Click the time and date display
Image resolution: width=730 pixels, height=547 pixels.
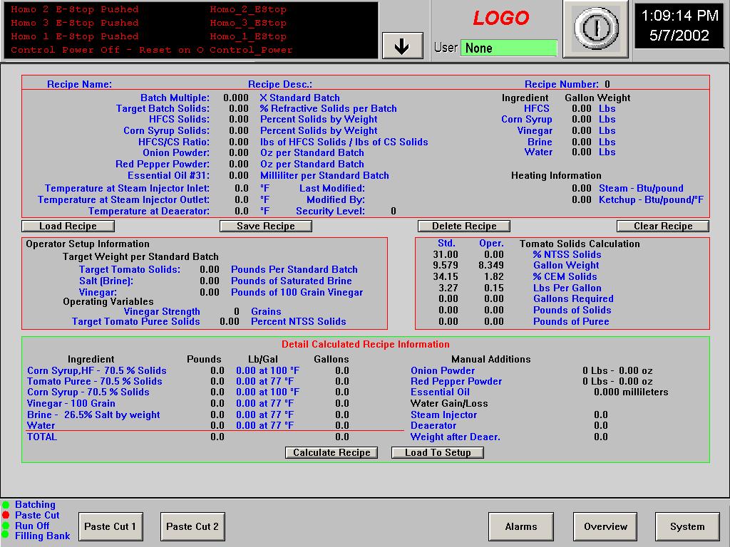coord(679,25)
